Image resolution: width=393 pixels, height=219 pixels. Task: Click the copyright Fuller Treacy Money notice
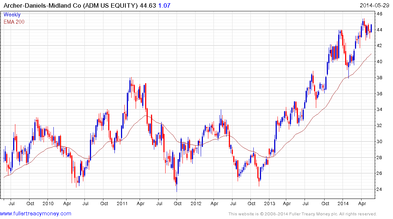(303, 214)
